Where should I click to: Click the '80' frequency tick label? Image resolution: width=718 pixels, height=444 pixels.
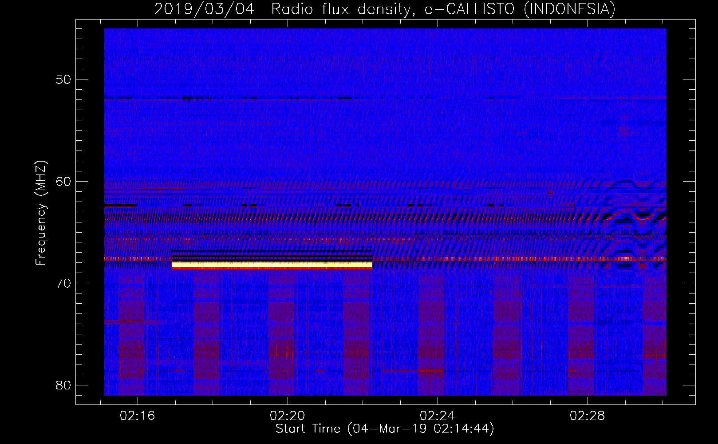(x=63, y=385)
